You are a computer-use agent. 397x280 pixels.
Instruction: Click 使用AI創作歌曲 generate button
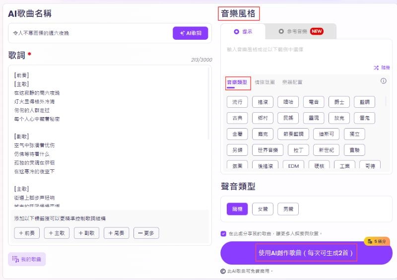coord(306,253)
